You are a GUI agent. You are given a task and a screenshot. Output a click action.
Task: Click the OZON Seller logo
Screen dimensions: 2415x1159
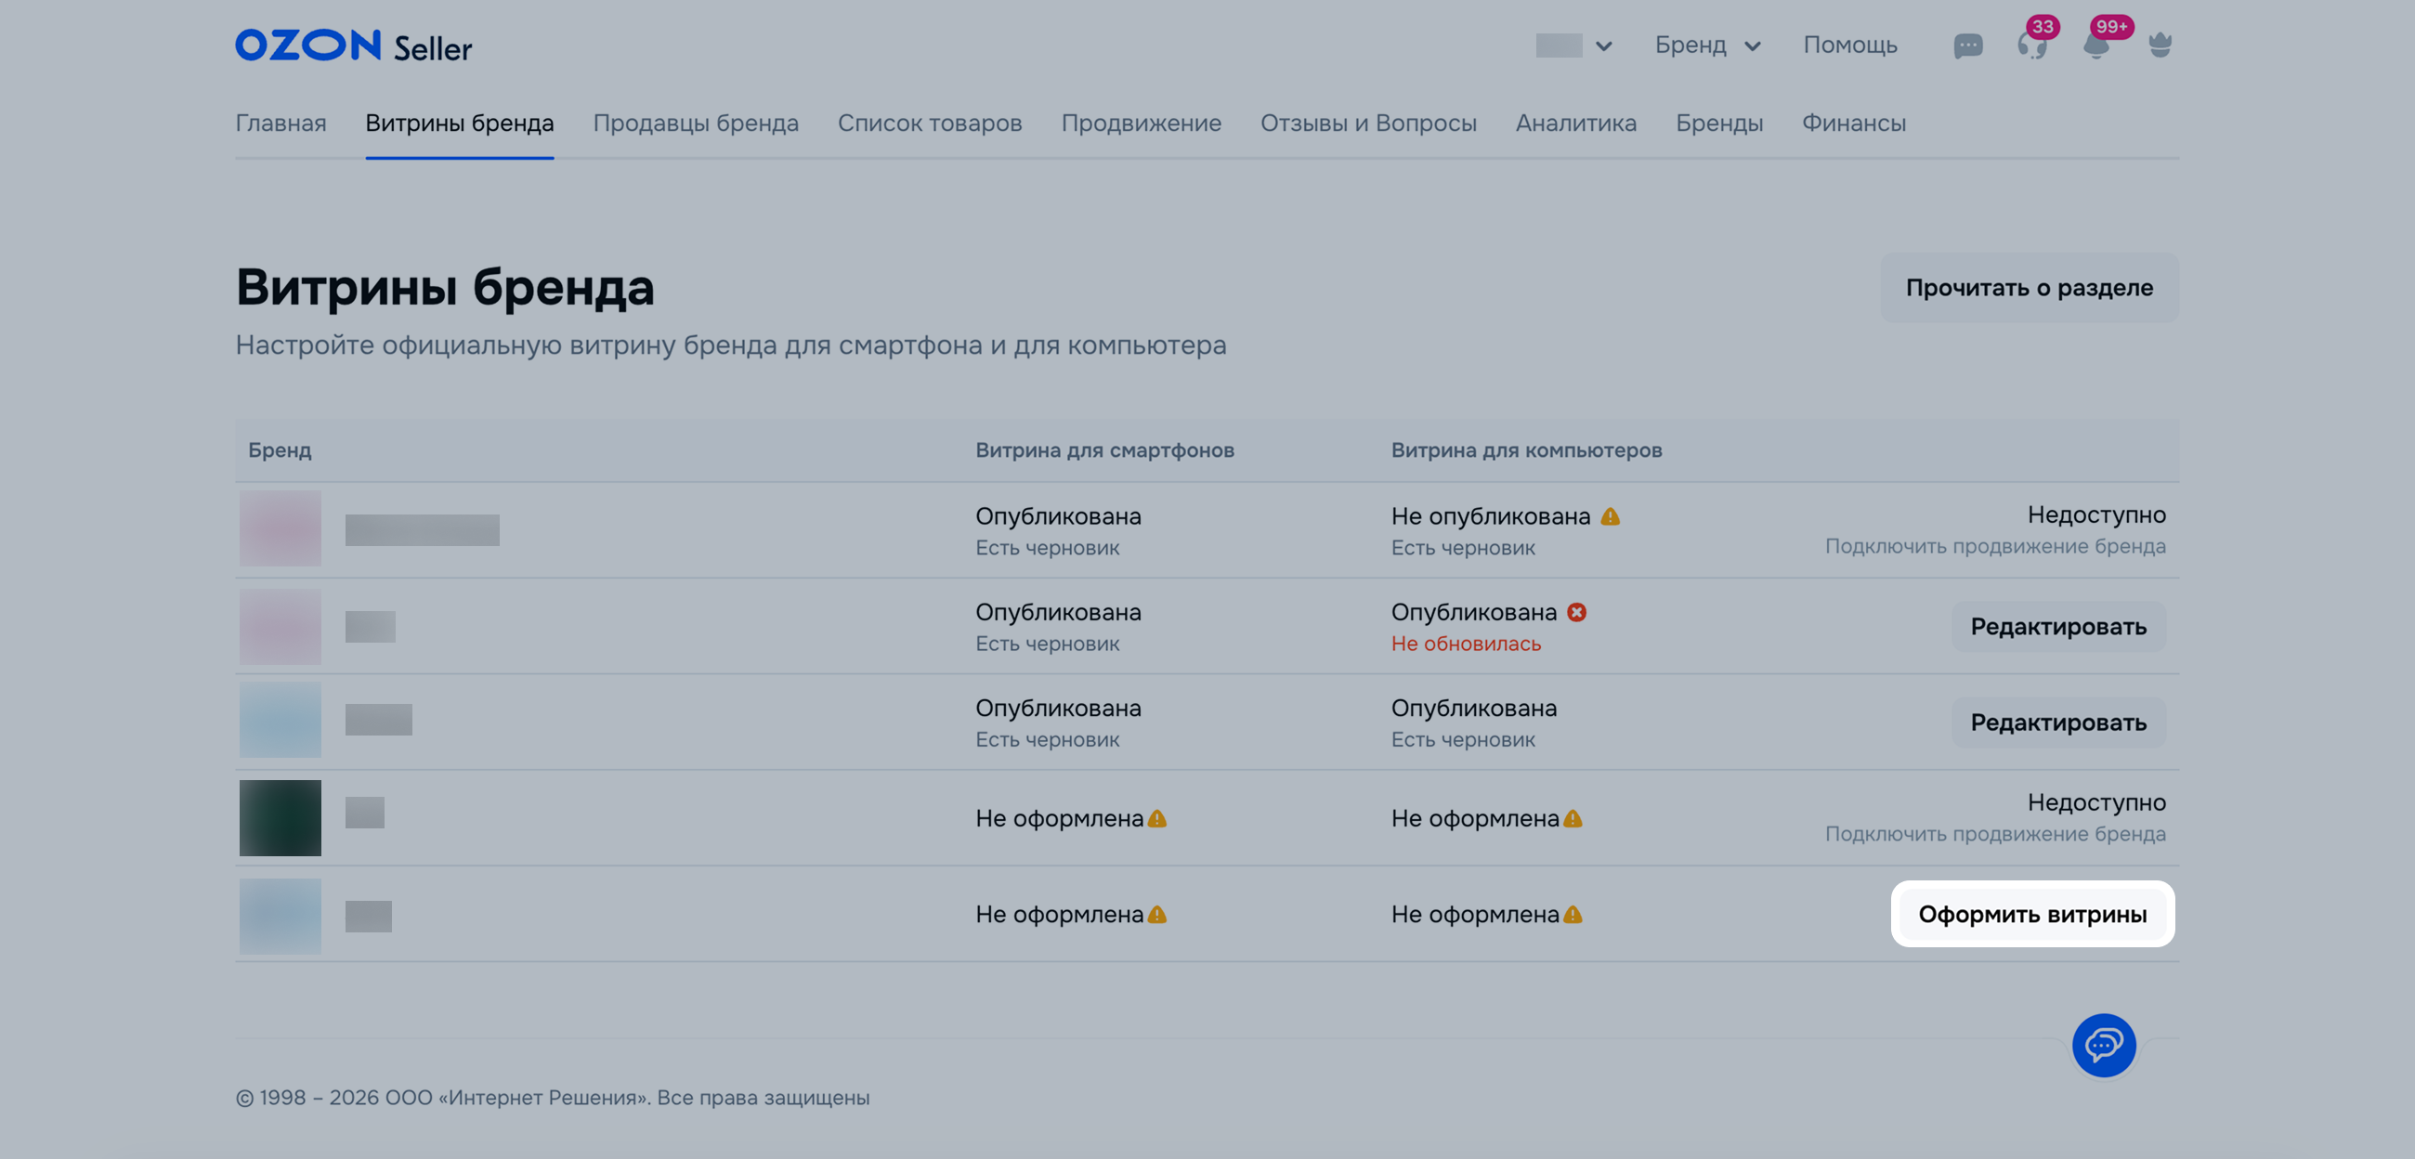[354, 45]
